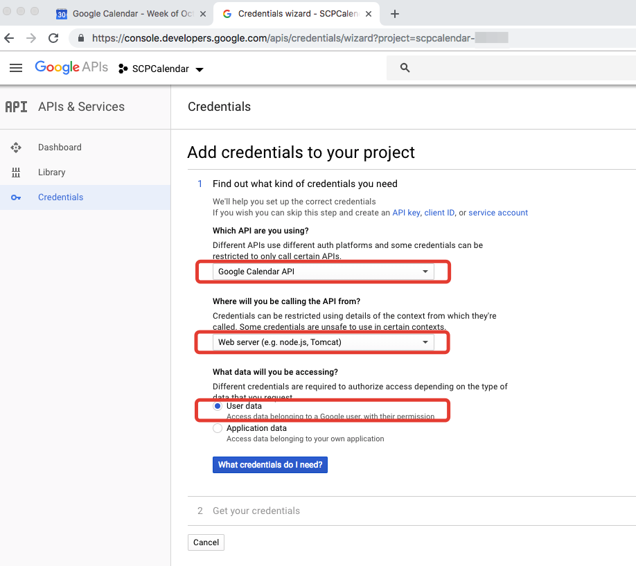Screen dimensions: 636x566
Task: Click the Cancel button
Action: 206,542
